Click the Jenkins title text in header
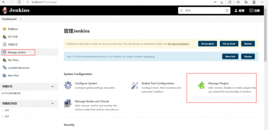This screenshot has height=130, width=268. click(x=19, y=10)
